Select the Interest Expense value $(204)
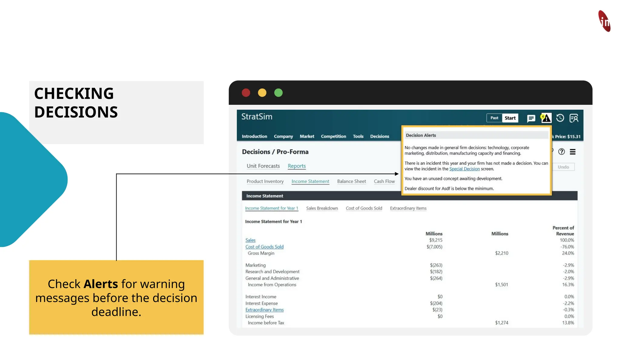Screen dimensions: 620x349 tap(436, 303)
